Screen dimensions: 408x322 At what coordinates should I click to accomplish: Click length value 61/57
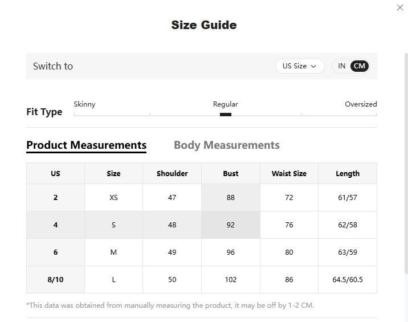click(x=348, y=198)
